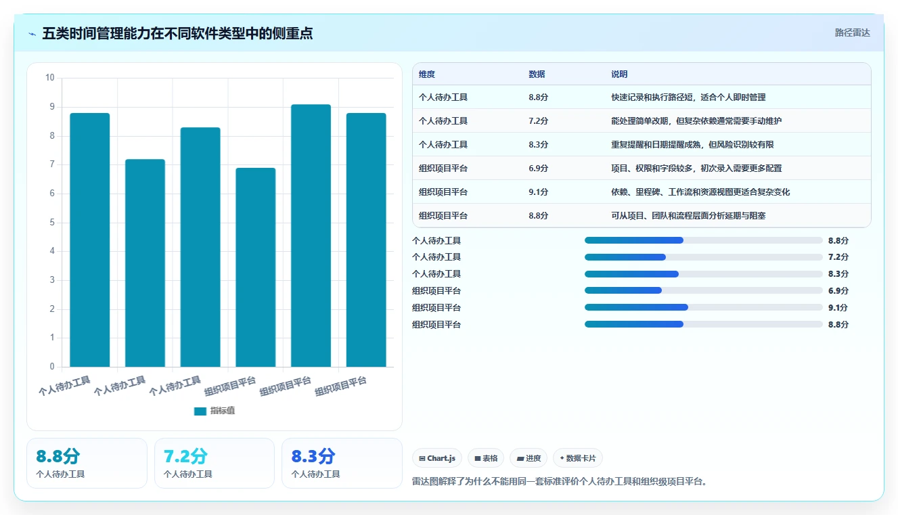The image size is (898, 515).
Task: Select the cell 项目、权限和字段较多，初次录入需要更多配置
Action: tap(696, 169)
